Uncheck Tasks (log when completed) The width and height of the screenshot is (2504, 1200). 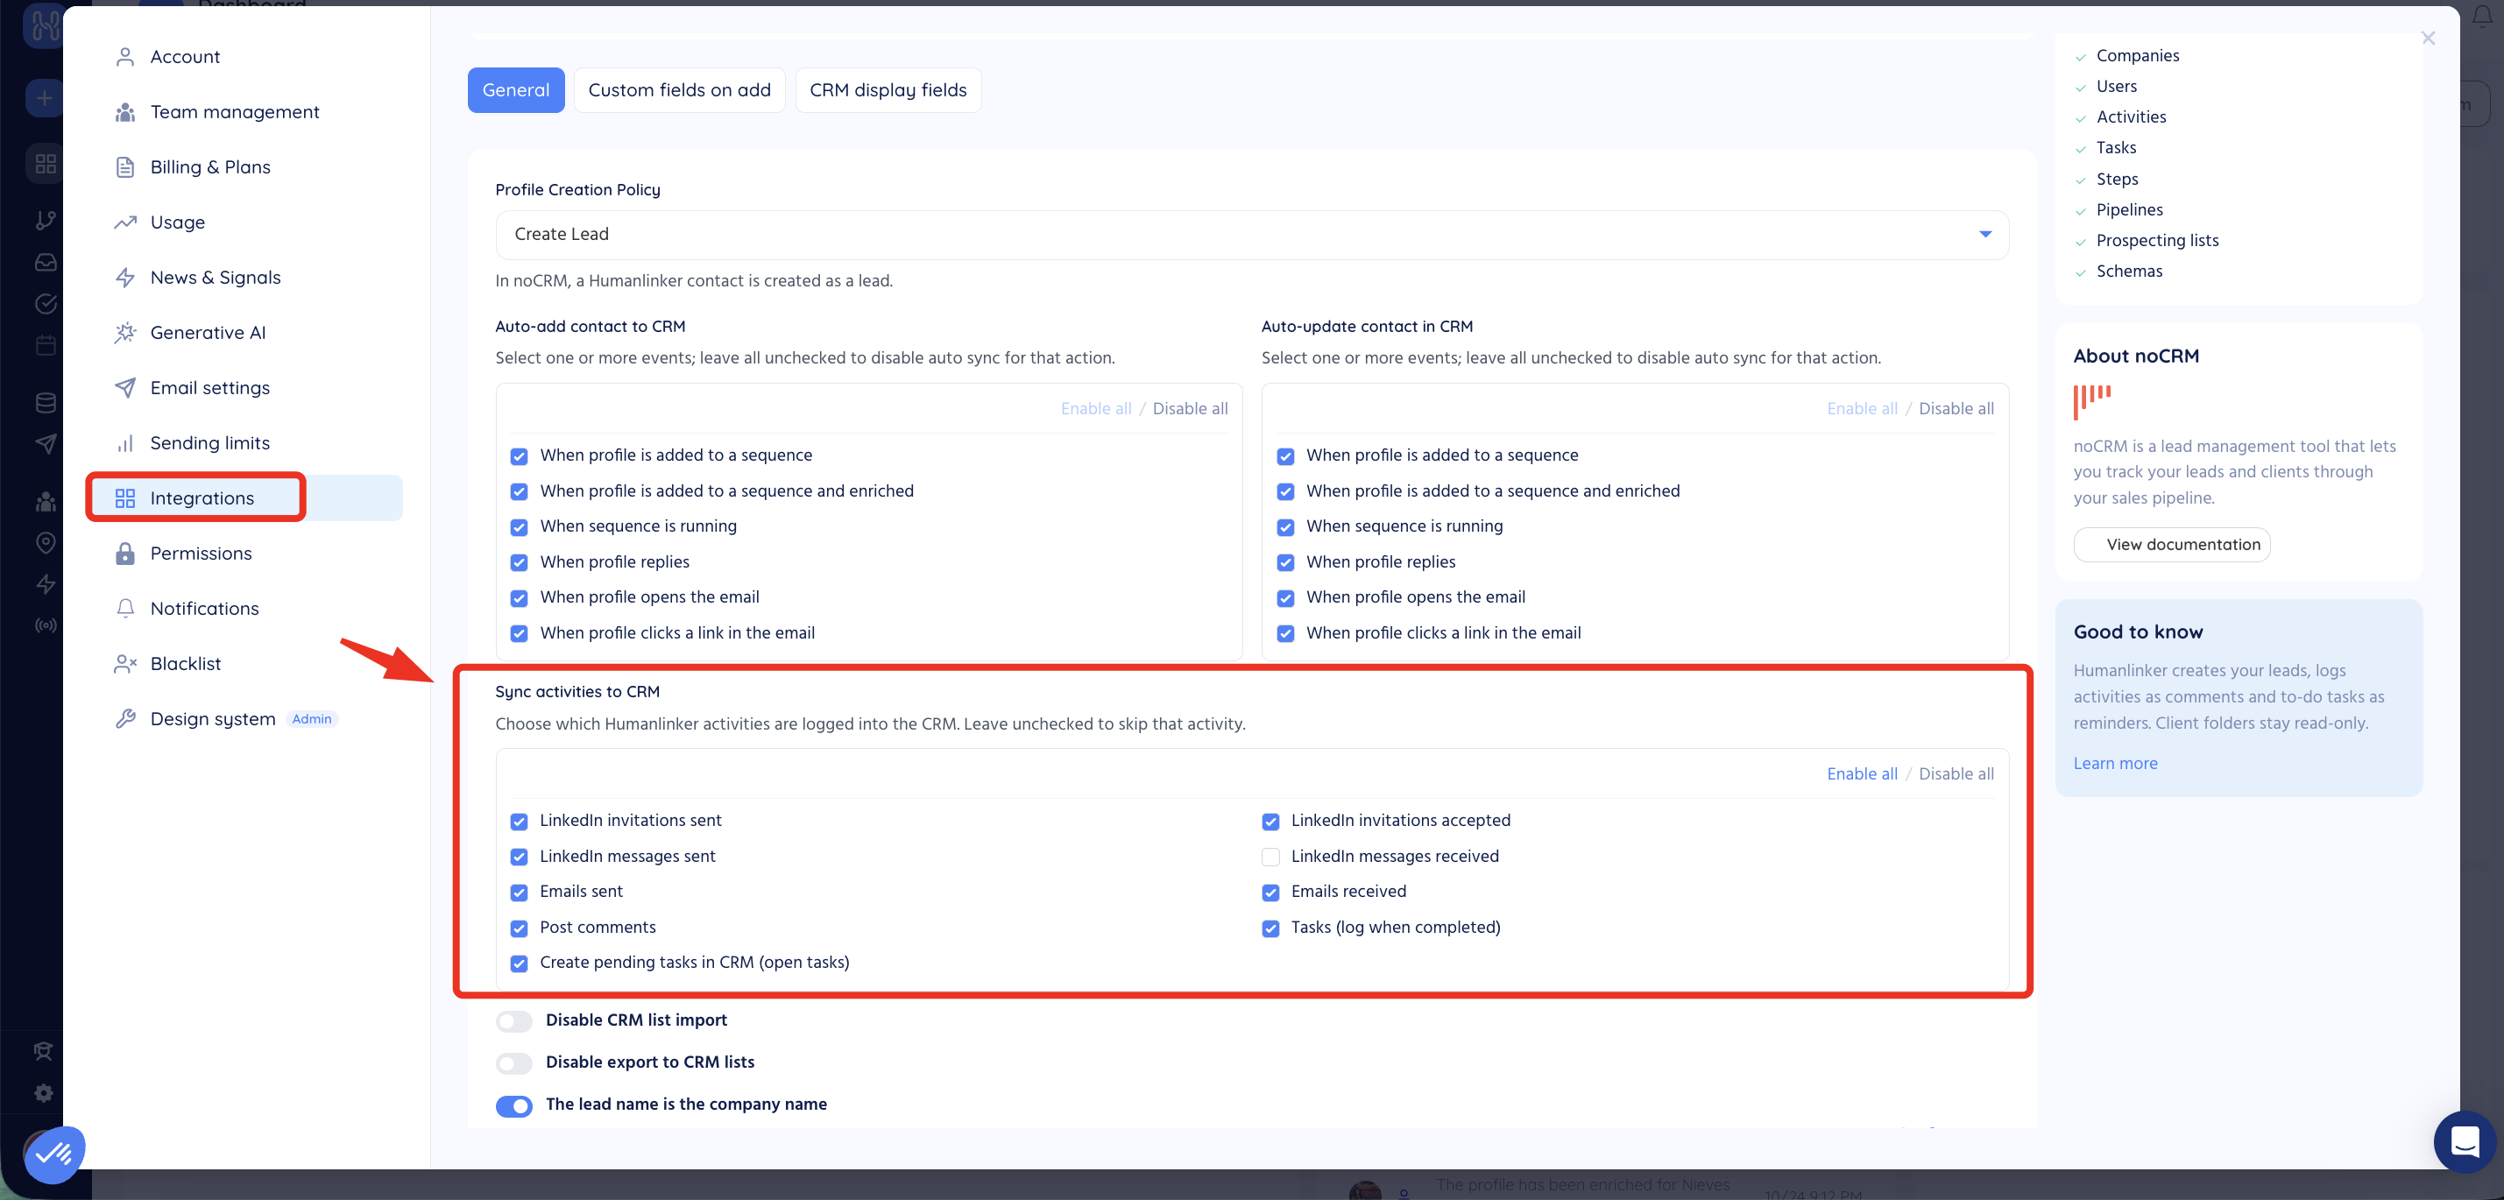[x=1270, y=928]
